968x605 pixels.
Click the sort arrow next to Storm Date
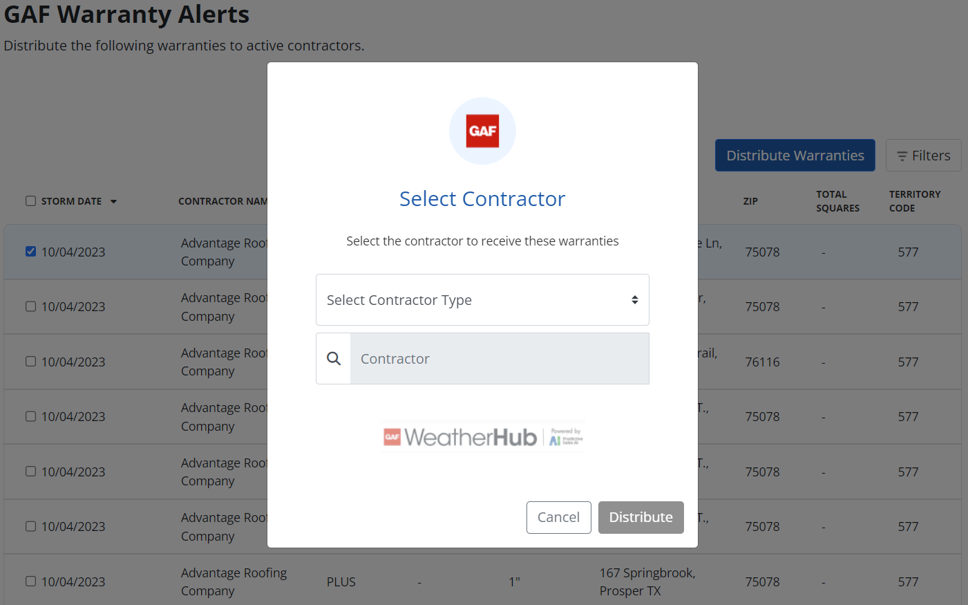click(x=113, y=202)
